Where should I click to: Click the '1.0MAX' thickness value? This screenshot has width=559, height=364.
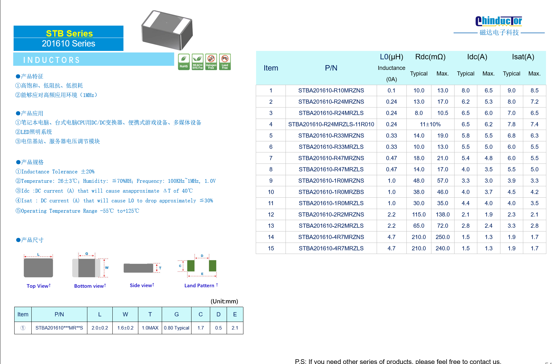pyautogui.click(x=150, y=328)
